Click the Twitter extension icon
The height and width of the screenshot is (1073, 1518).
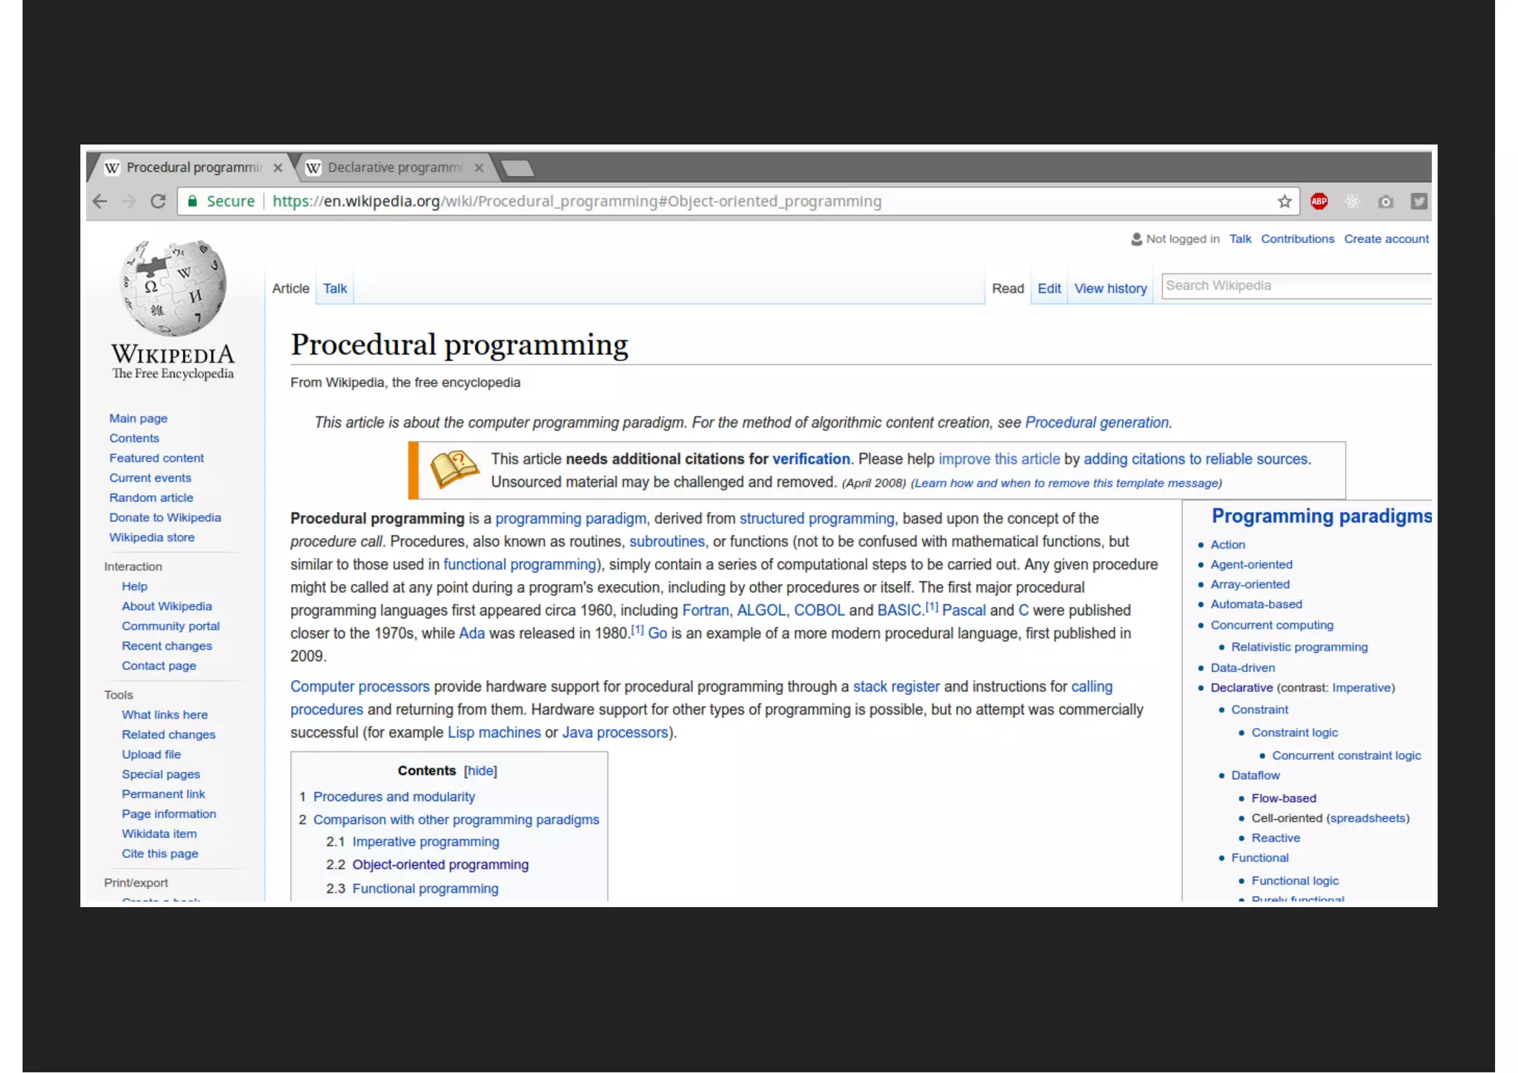(x=1419, y=202)
